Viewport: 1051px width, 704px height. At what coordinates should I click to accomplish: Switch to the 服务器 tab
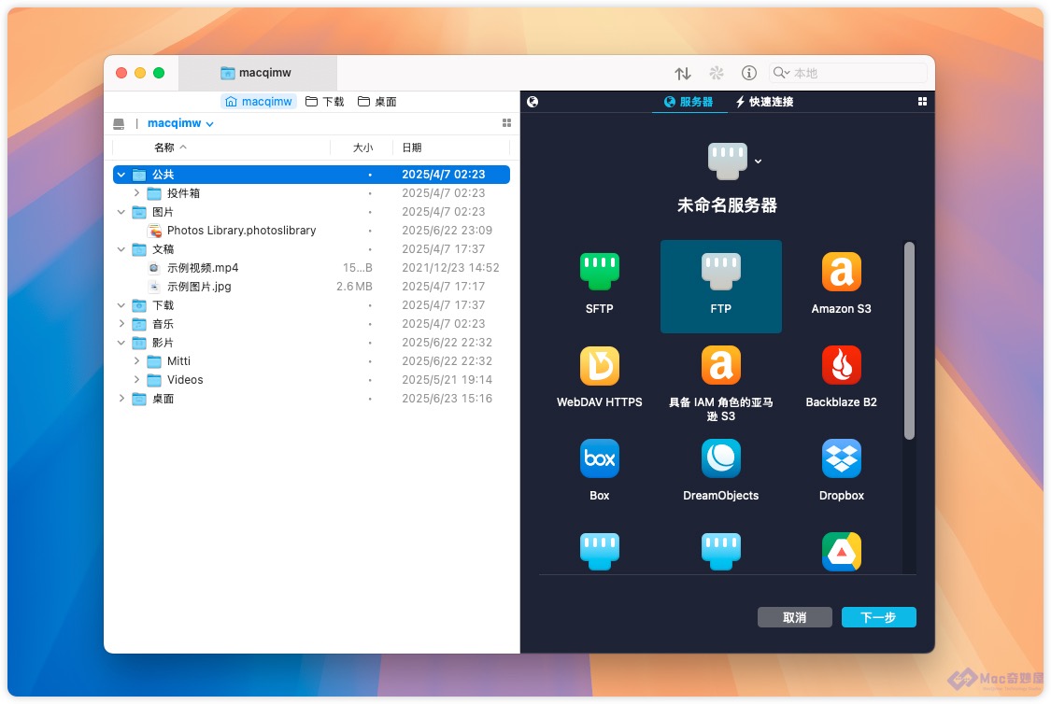click(689, 102)
